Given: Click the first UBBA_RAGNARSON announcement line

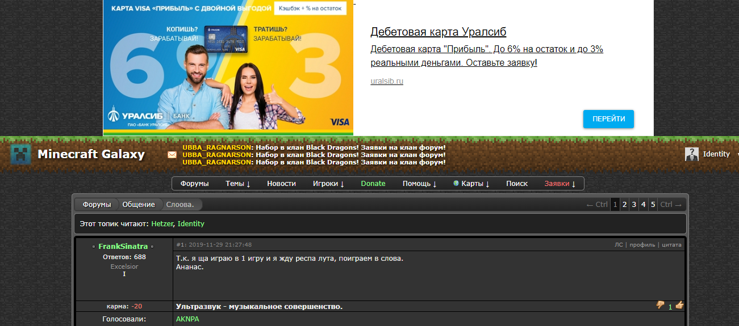Looking at the screenshot, I should pos(314,147).
